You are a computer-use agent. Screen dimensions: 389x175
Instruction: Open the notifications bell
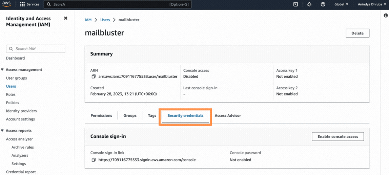pos(309,4)
